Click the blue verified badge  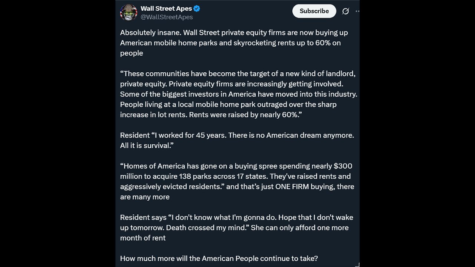(197, 9)
